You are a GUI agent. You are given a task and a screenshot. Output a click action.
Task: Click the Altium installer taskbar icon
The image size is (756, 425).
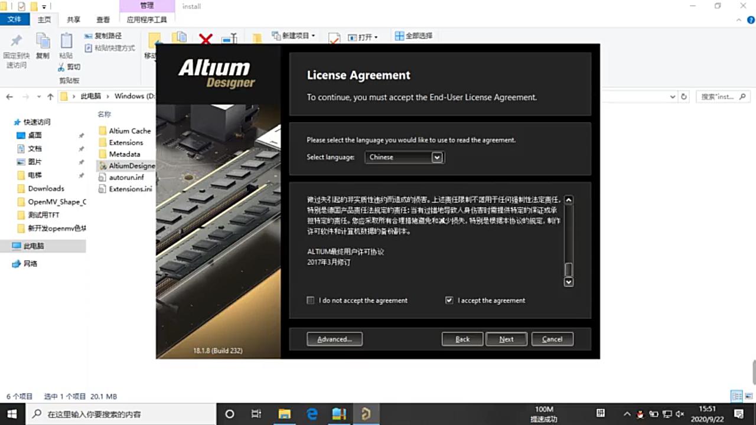[366, 414]
